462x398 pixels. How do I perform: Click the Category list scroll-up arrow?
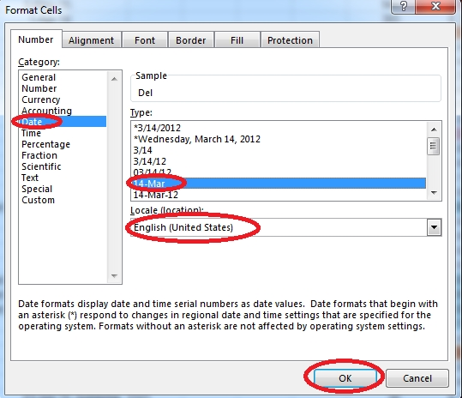tap(114, 79)
